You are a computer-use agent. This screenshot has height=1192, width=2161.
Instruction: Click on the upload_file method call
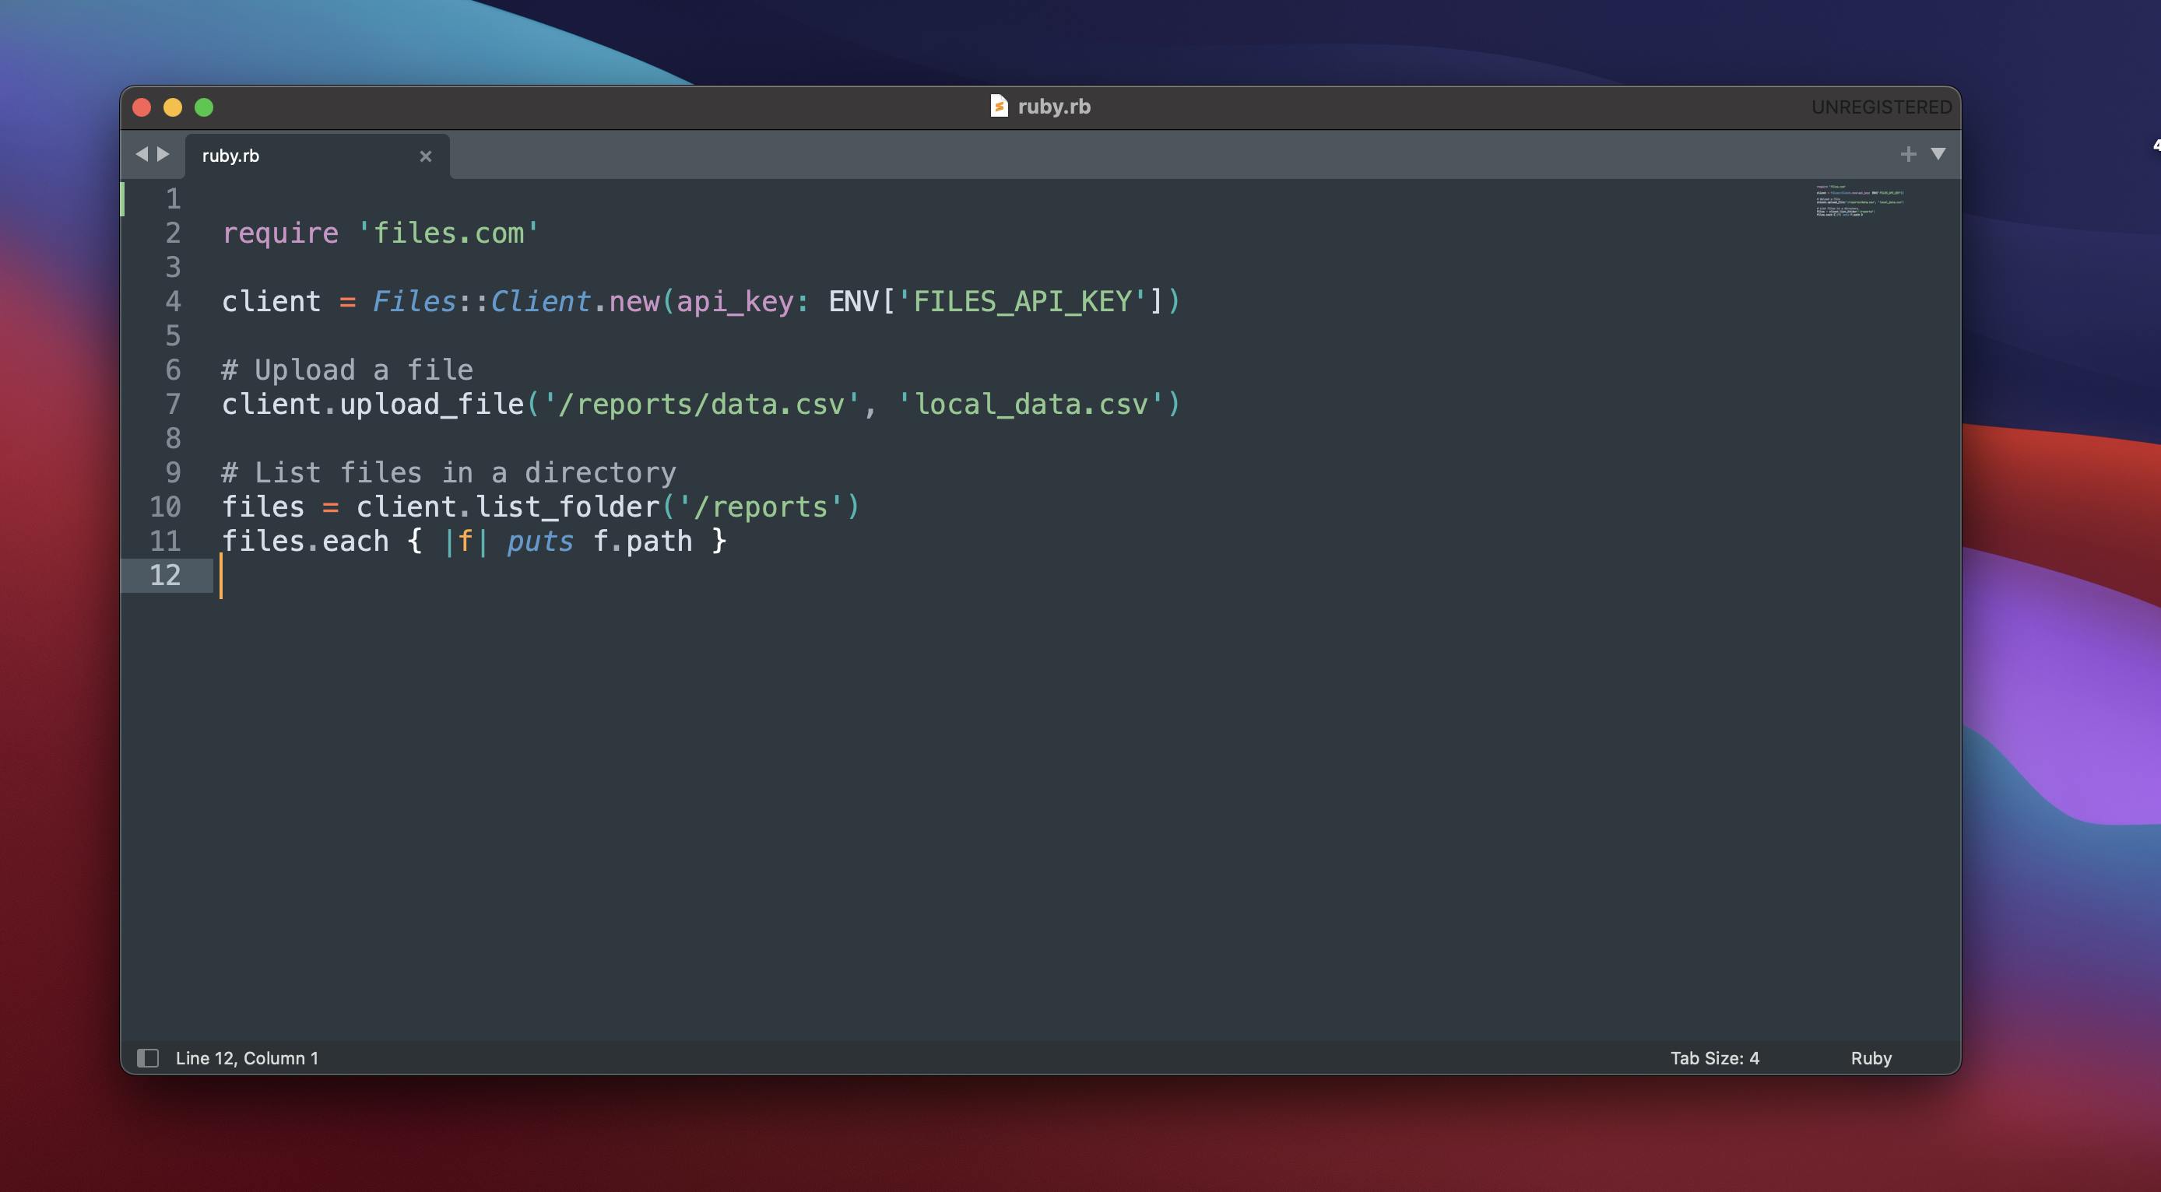(431, 405)
